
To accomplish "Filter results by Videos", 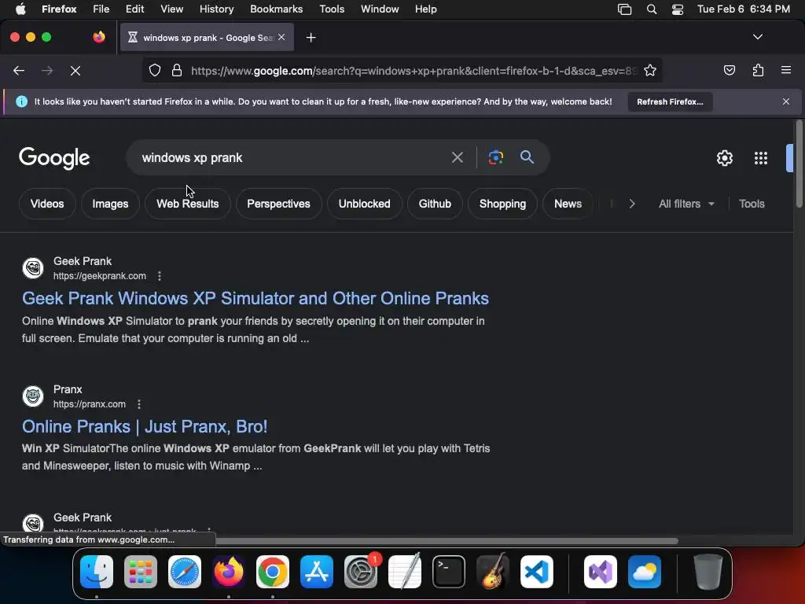I will click(x=47, y=204).
